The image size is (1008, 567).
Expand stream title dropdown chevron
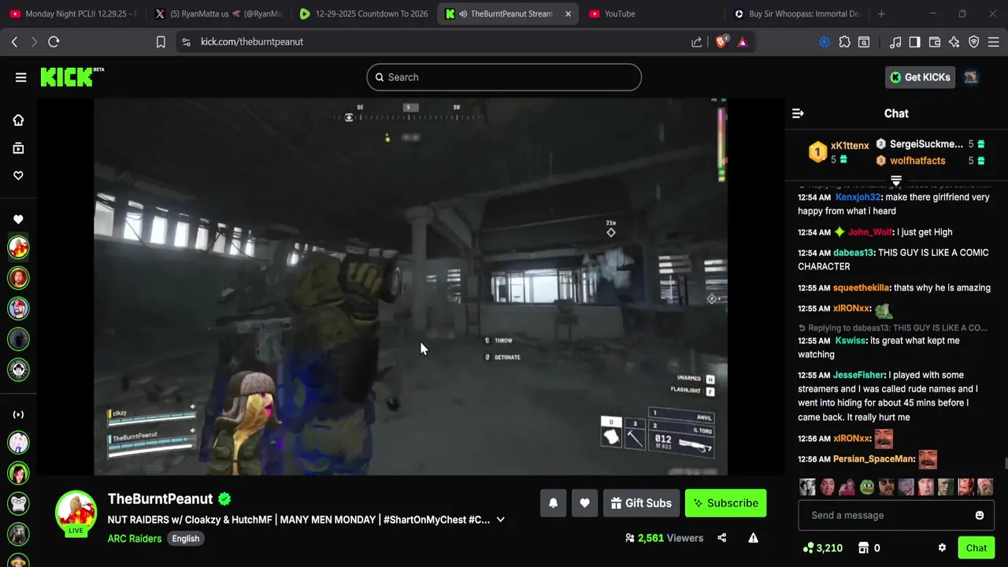click(x=500, y=520)
